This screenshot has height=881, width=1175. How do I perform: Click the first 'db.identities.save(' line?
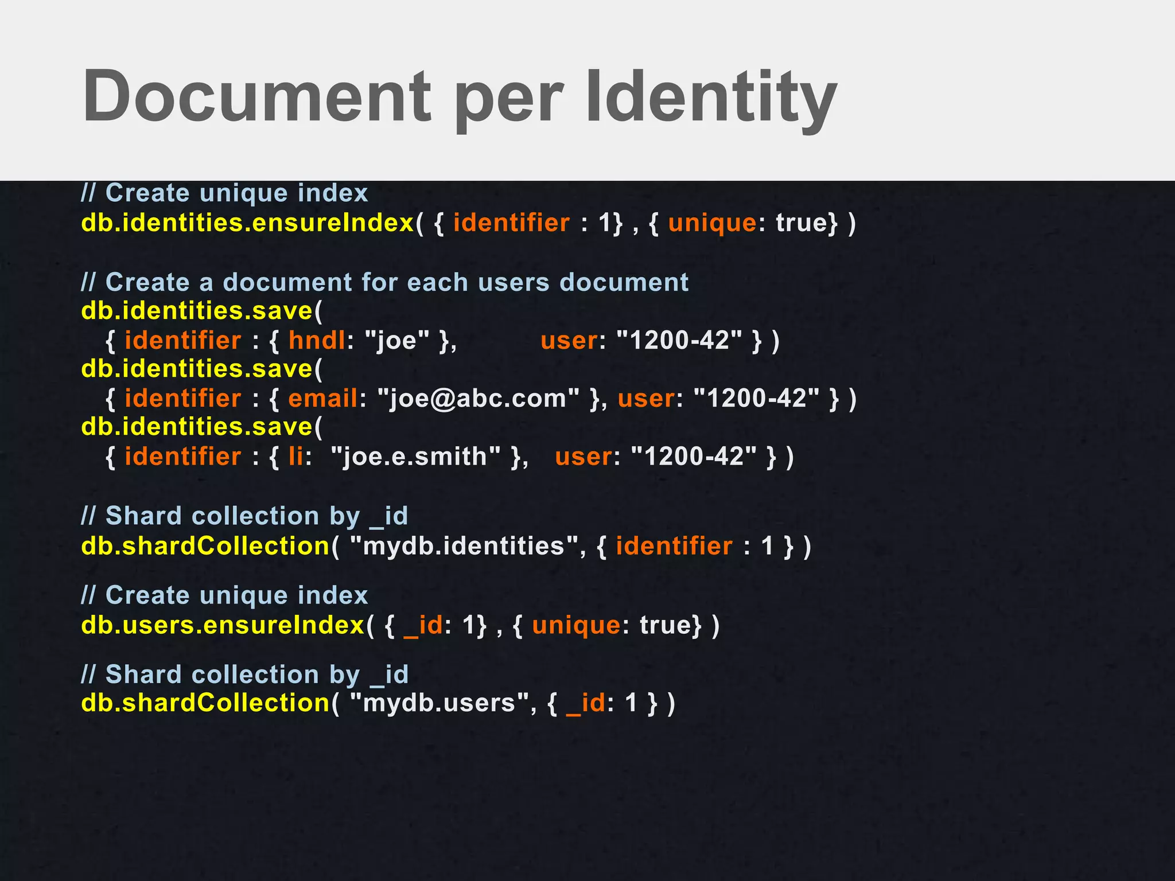(202, 311)
